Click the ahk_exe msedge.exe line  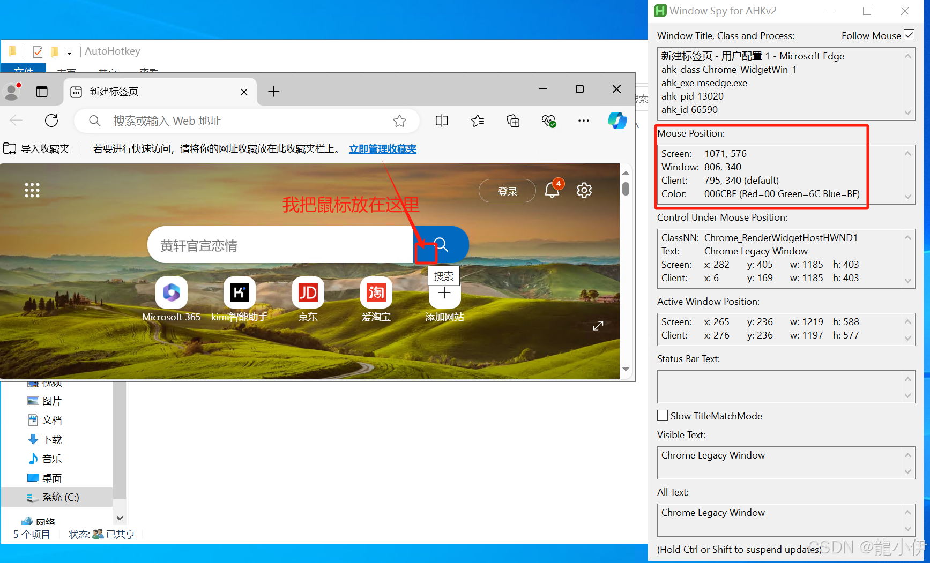tap(704, 83)
